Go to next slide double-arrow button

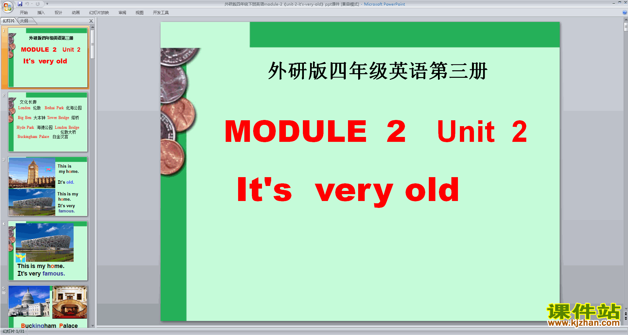pyautogui.click(x=626, y=318)
